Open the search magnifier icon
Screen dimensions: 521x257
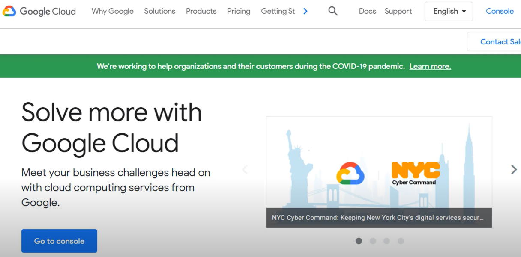333,11
